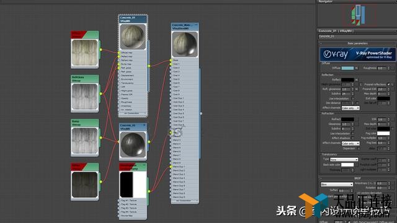Click the output socket of the Concrete_01 node
The image size is (397, 223).
(149, 66)
